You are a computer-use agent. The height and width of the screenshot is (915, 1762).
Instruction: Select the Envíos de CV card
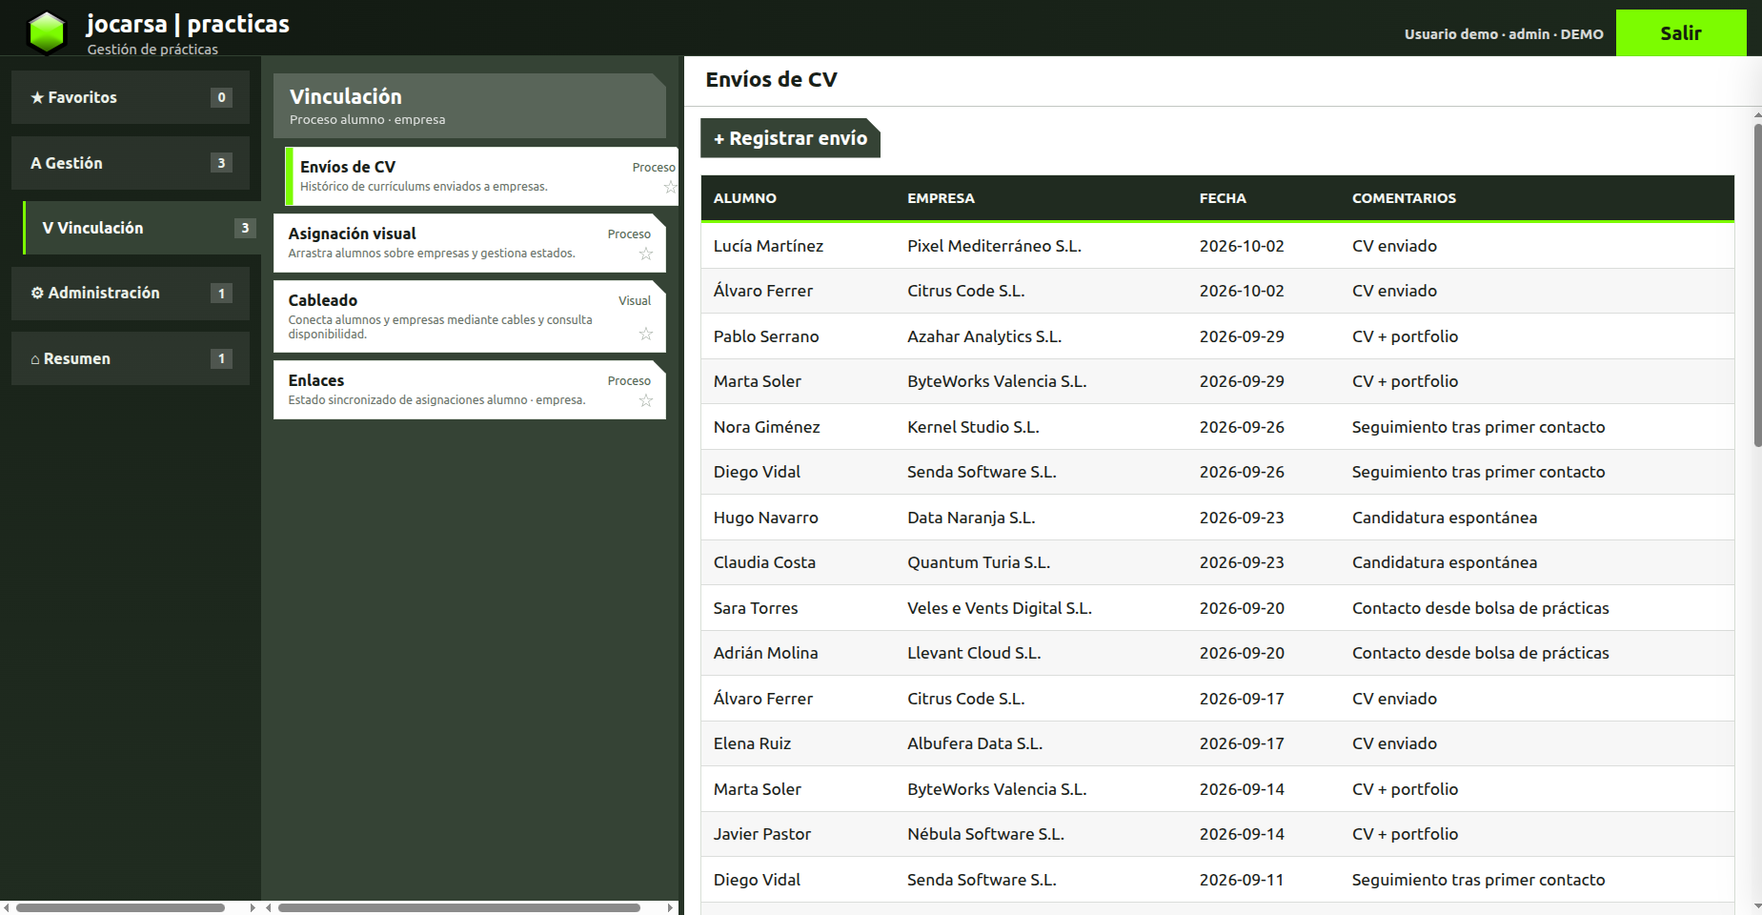click(481, 176)
